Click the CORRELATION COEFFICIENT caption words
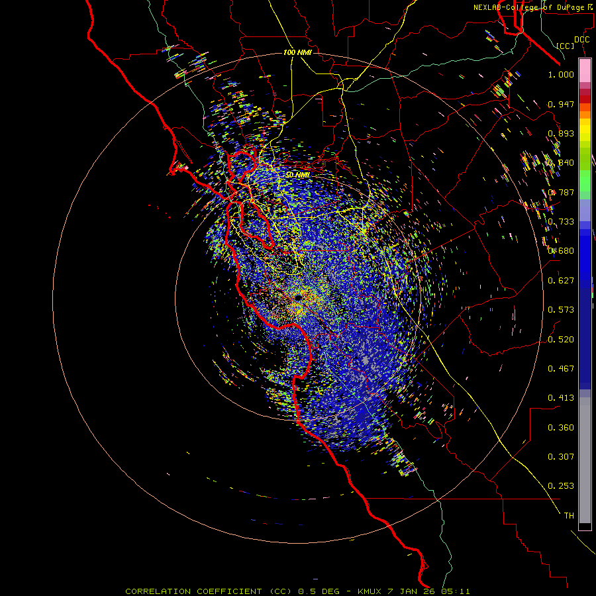Viewport: 596px width, 596px height. [x=193, y=591]
